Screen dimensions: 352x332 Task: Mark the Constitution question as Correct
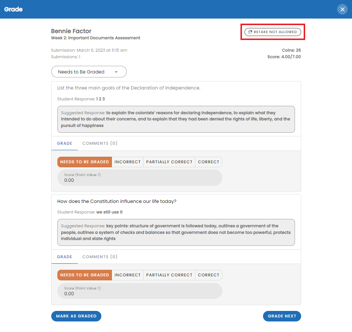pyautogui.click(x=209, y=275)
